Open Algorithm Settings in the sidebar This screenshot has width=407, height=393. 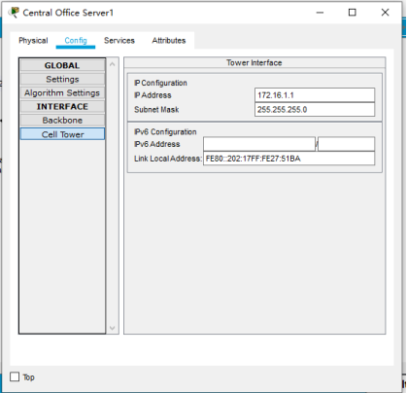pyautogui.click(x=62, y=93)
